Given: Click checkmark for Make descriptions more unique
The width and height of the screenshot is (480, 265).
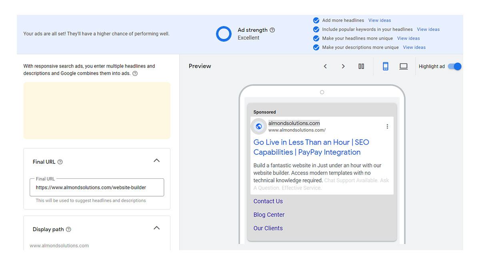Looking at the screenshot, I should tap(316, 47).
